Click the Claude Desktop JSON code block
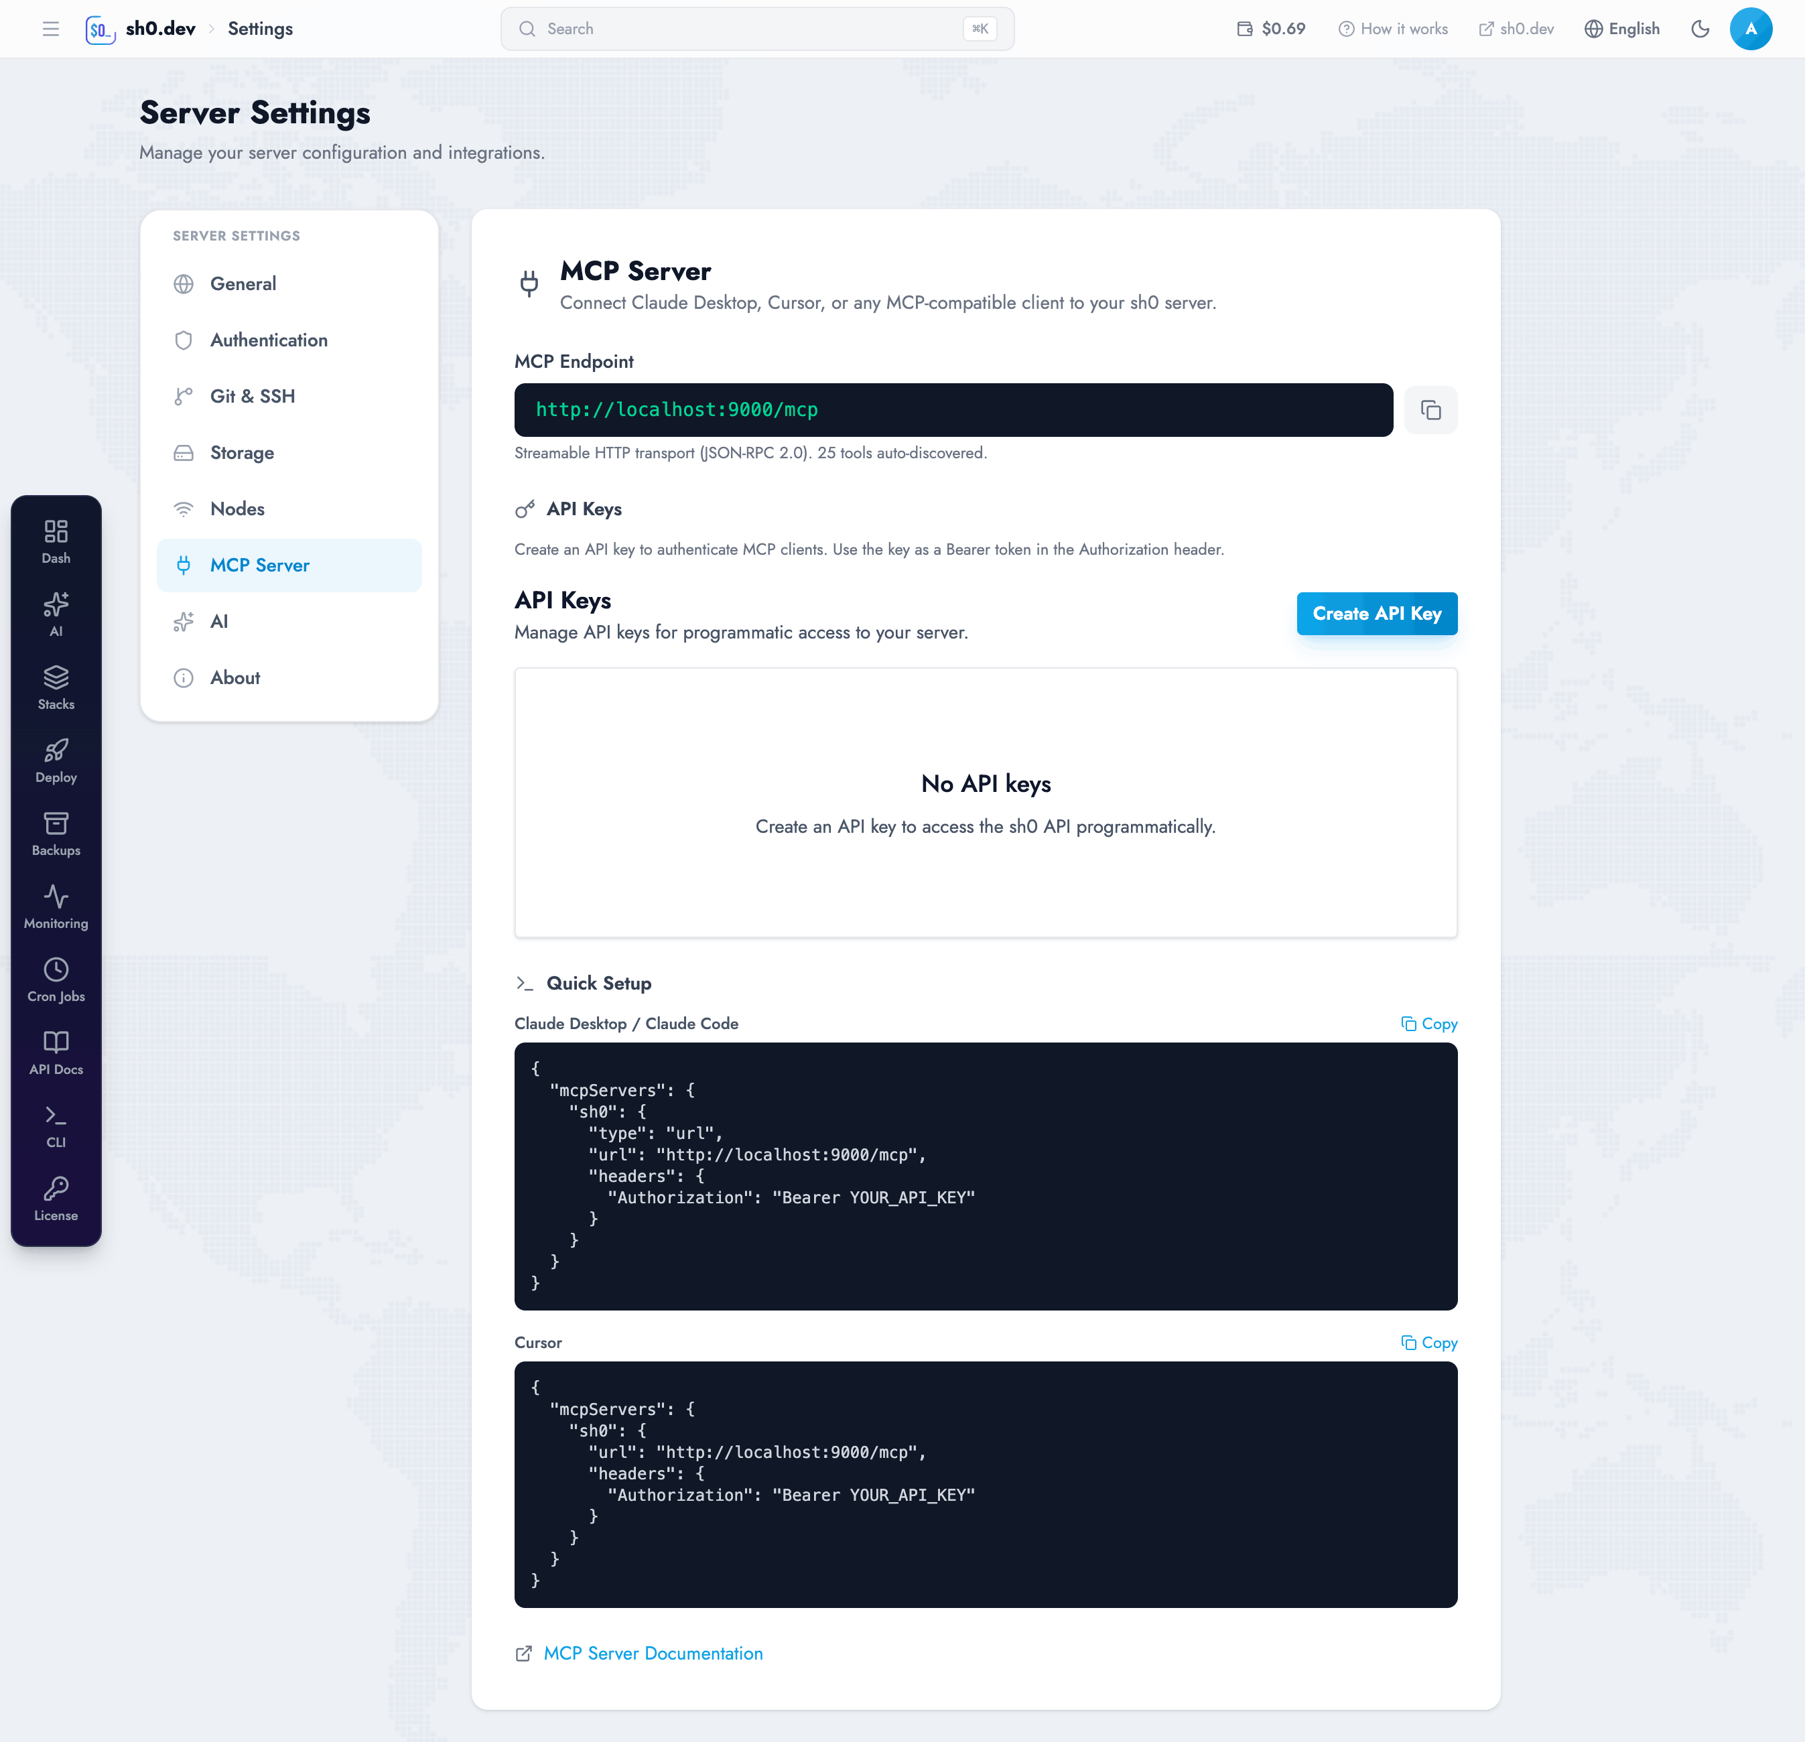The width and height of the screenshot is (1805, 1742). click(x=986, y=1176)
